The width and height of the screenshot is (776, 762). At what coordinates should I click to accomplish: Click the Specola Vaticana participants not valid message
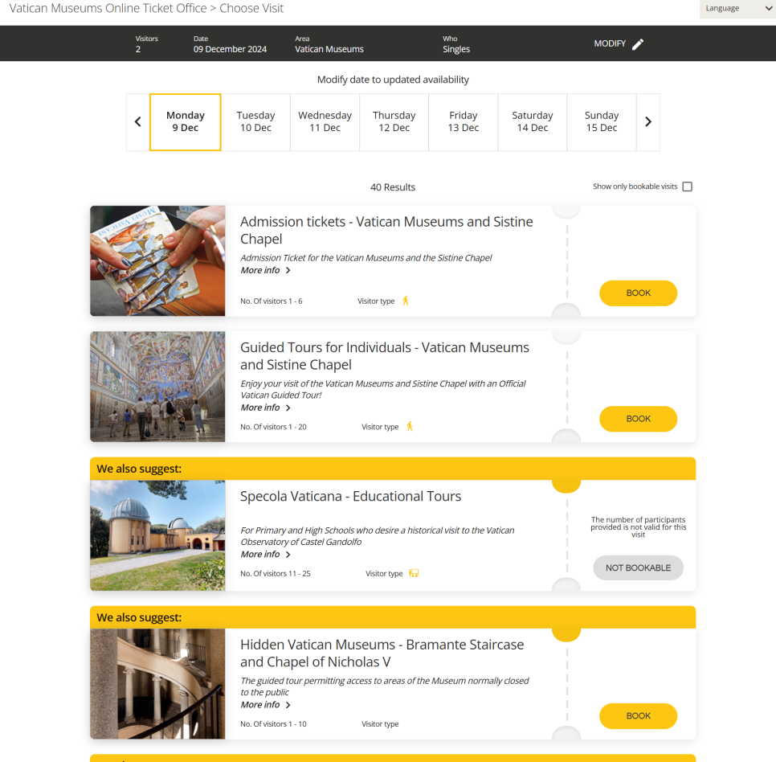(638, 526)
